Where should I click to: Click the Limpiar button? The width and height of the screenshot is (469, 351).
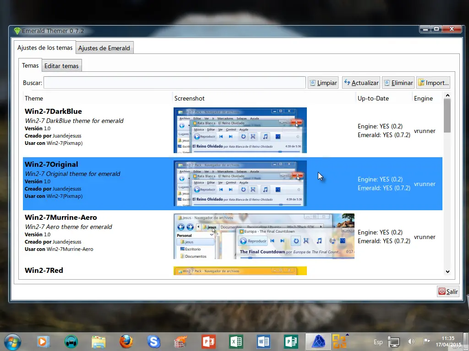pos(323,83)
